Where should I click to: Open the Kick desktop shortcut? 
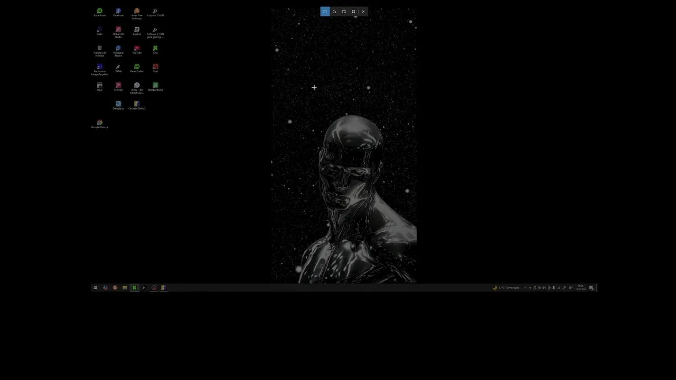(155, 50)
